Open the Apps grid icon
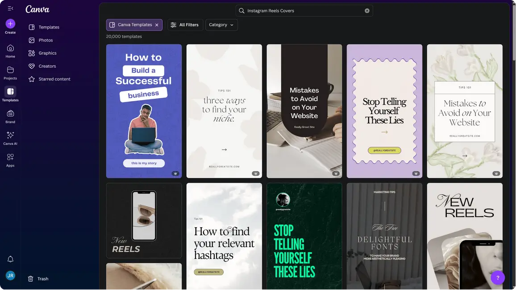This screenshot has width=516, height=290. pos(10,157)
